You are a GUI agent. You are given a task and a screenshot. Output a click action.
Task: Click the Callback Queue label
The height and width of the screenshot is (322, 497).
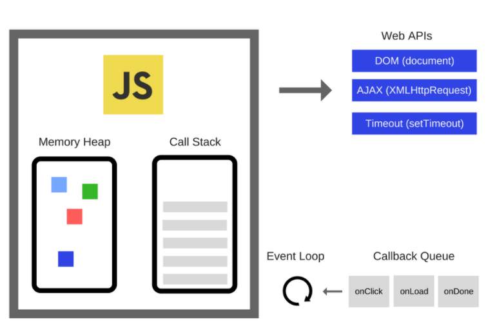(414, 256)
